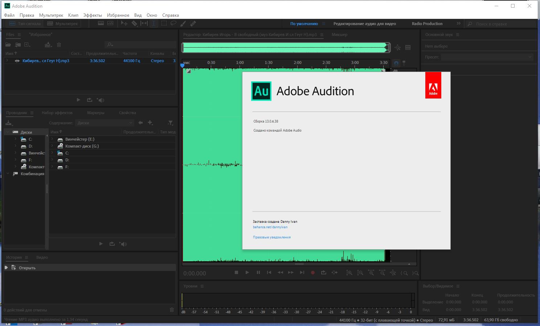Screen dimensions: 540x326
Task: Select Редактирование аудио для видео workspace
Action: (x=365, y=24)
